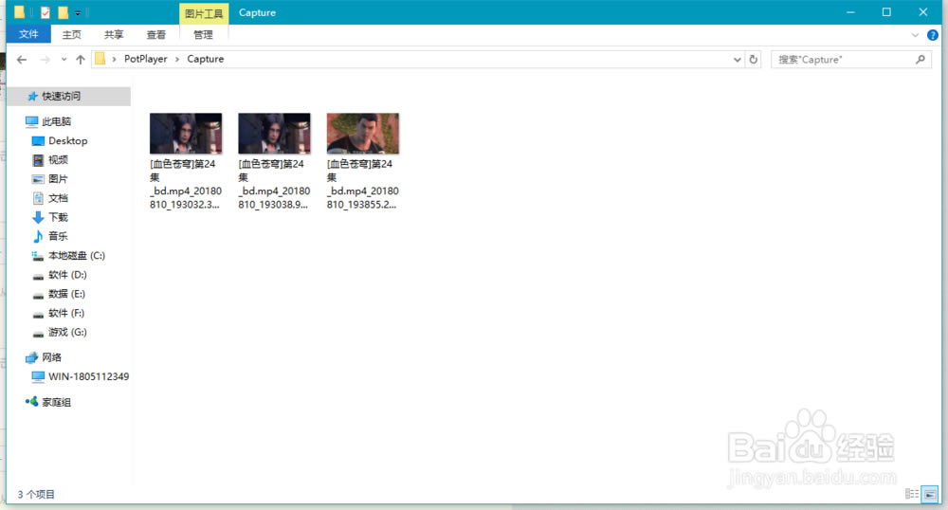Maximize the Capture window
Image resolution: width=948 pixels, height=510 pixels.
(x=886, y=12)
